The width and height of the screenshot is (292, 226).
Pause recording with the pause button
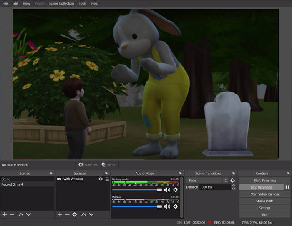pos(287,187)
